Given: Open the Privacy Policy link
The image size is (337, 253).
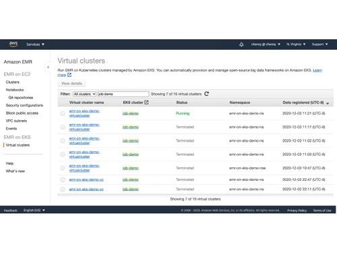Looking at the screenshot, I should tap(297, 210).
